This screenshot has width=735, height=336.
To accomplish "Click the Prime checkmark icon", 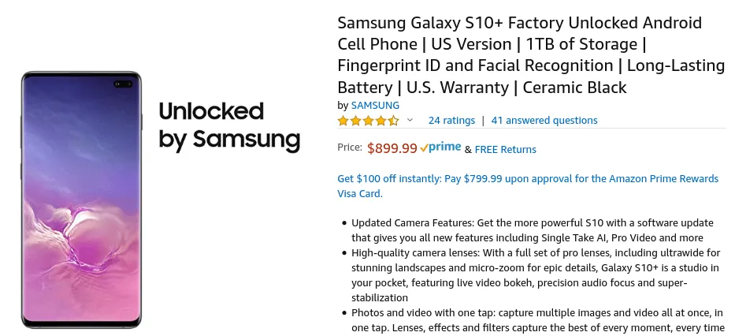I will click(x=424, y=148).
